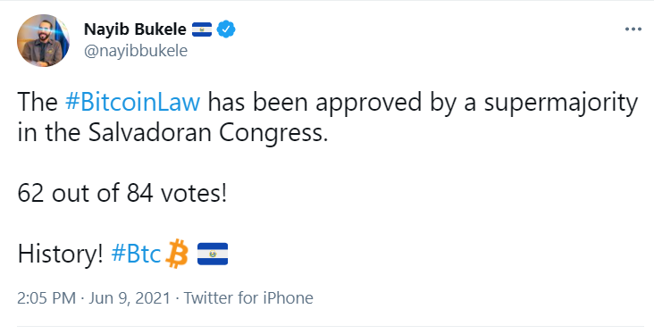Click the flag emoji beside the display name
Viewport: 654px width, 334px height.
[202, 29]
